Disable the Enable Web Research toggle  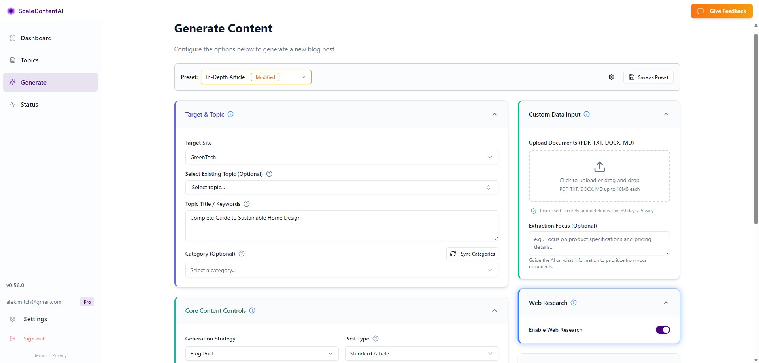coord(663,330)
